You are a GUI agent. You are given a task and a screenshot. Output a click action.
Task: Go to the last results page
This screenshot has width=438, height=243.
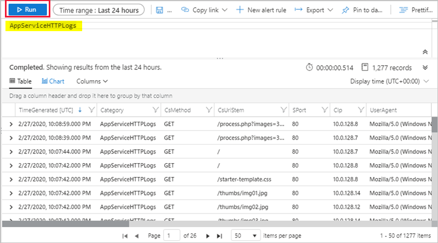[x=220, y=235]
